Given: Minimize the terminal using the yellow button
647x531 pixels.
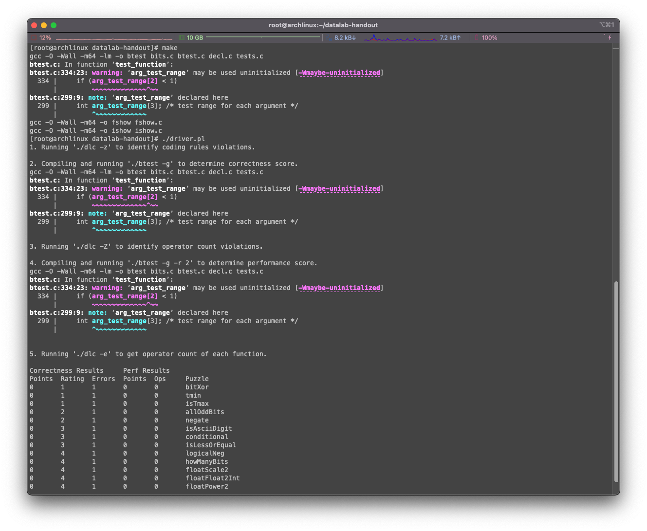Looking at the screenshot, I should 44,25.
